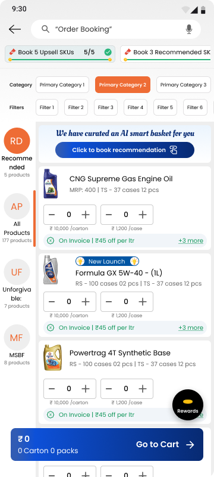This screenshot has width=214, height=477.
Task: Switch to Primary Category 3 tab
Action: click(183, 85)
